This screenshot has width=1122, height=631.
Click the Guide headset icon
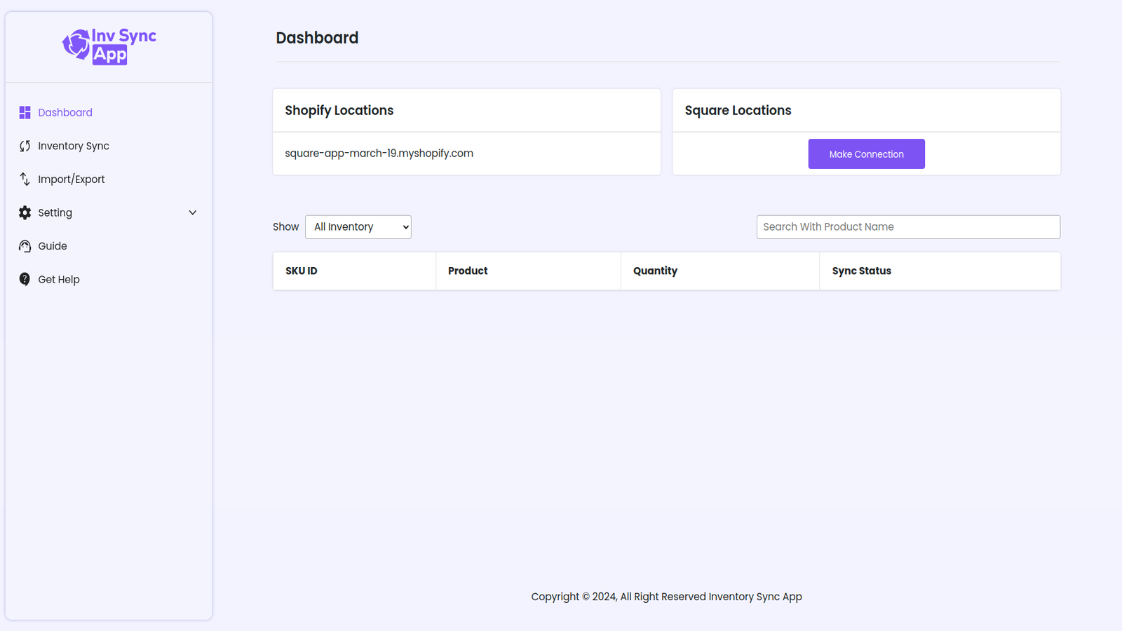[25, 246]
